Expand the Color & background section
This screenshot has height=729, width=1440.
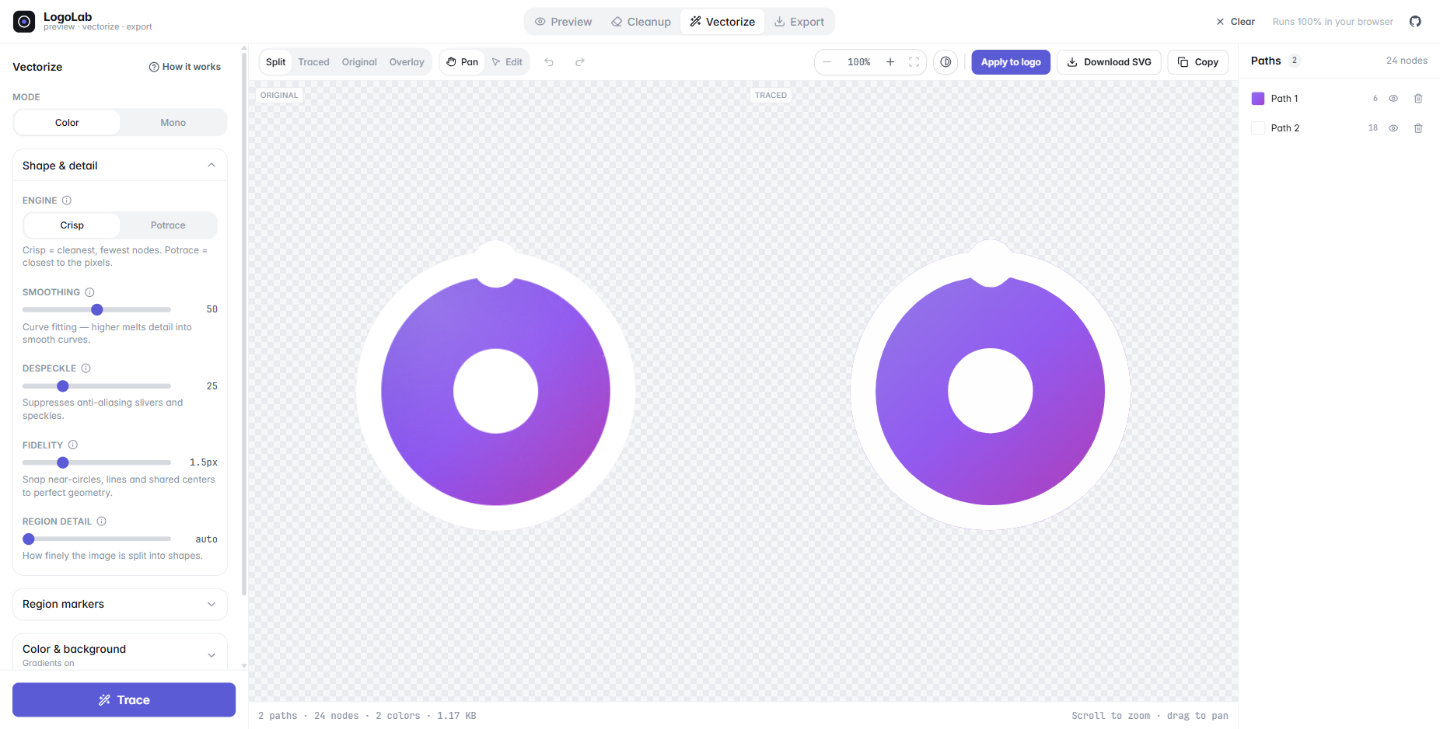(120, 654)
